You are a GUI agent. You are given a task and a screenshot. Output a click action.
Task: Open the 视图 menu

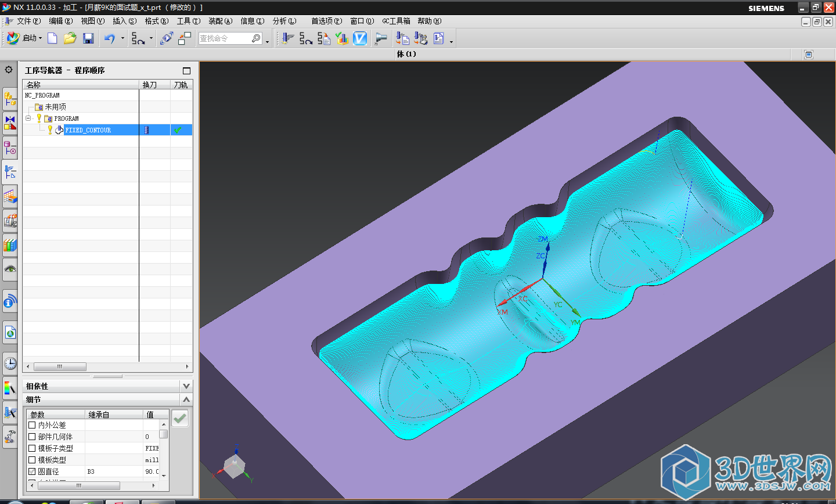tap(92, 21)
